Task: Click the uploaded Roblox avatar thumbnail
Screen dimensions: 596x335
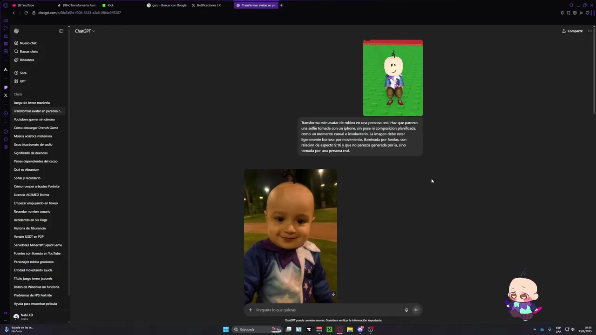Action: [x=393, y=78]
